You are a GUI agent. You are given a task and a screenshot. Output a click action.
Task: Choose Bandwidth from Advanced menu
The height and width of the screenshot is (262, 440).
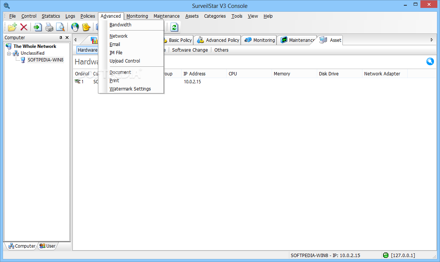coord(131,25)
